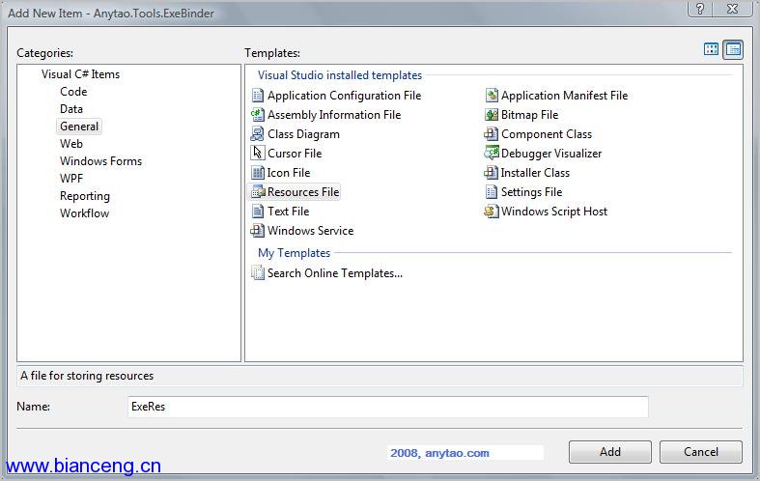This screenshot has height=481, width=760.
Task: Click the Component Class icon
Action: pyautogui.click(x=491, y=134)
